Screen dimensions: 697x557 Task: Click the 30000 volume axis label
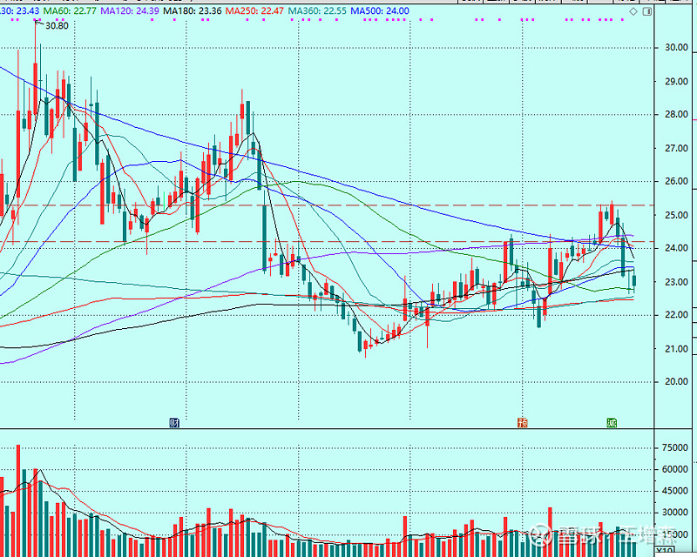click(674, 512)
